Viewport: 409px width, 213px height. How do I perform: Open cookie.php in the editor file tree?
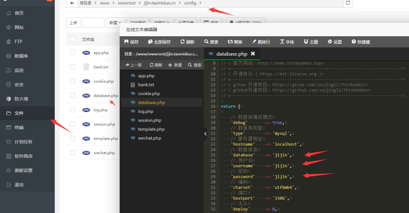tap(149, 93)
